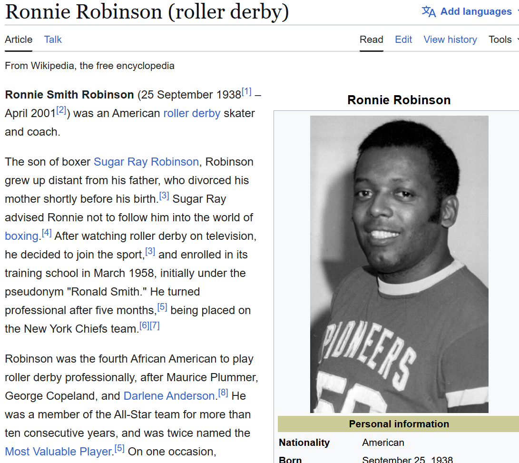This screenshot has width=519, height=463.
Task: Switch to the Talk tab
Action: tap(53, 39)
